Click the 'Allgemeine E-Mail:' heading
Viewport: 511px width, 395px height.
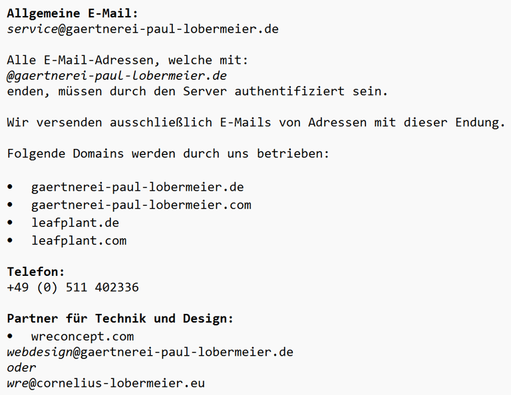(x=73, y=13)
